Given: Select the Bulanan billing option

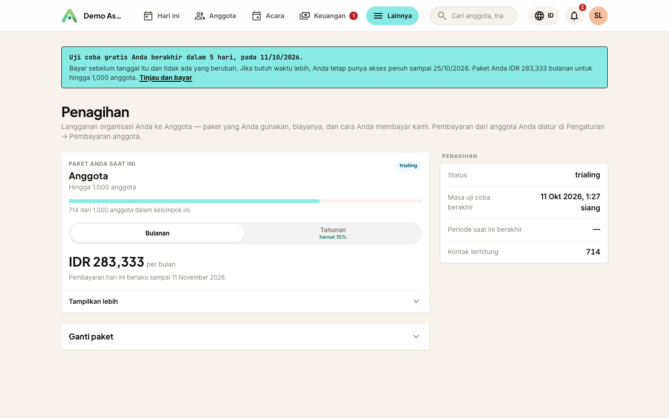Looking at the screenshot, I should (x=157, y=233).
